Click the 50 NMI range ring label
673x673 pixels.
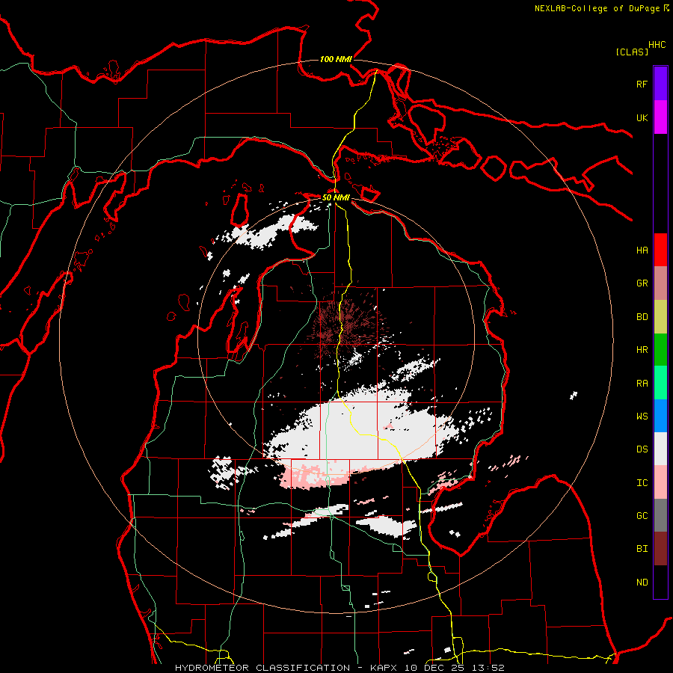point(336,197)
